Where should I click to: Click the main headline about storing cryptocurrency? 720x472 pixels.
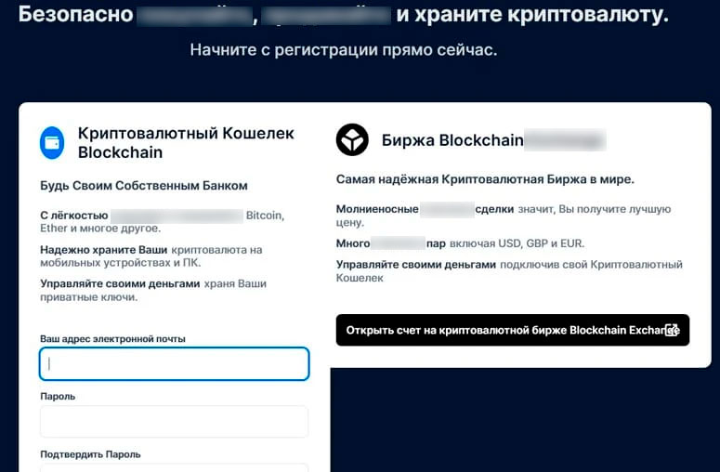[x=344, y=15]
